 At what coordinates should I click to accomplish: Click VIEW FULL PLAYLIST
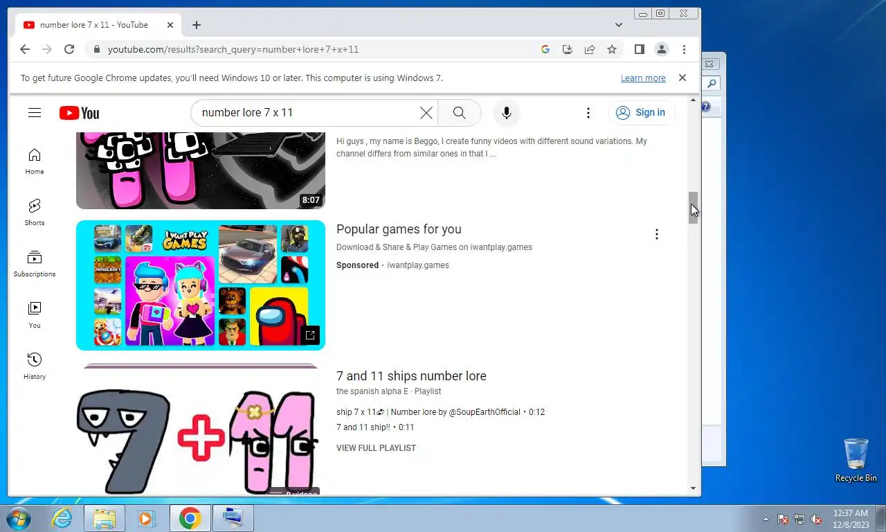(x=376, y=448)
